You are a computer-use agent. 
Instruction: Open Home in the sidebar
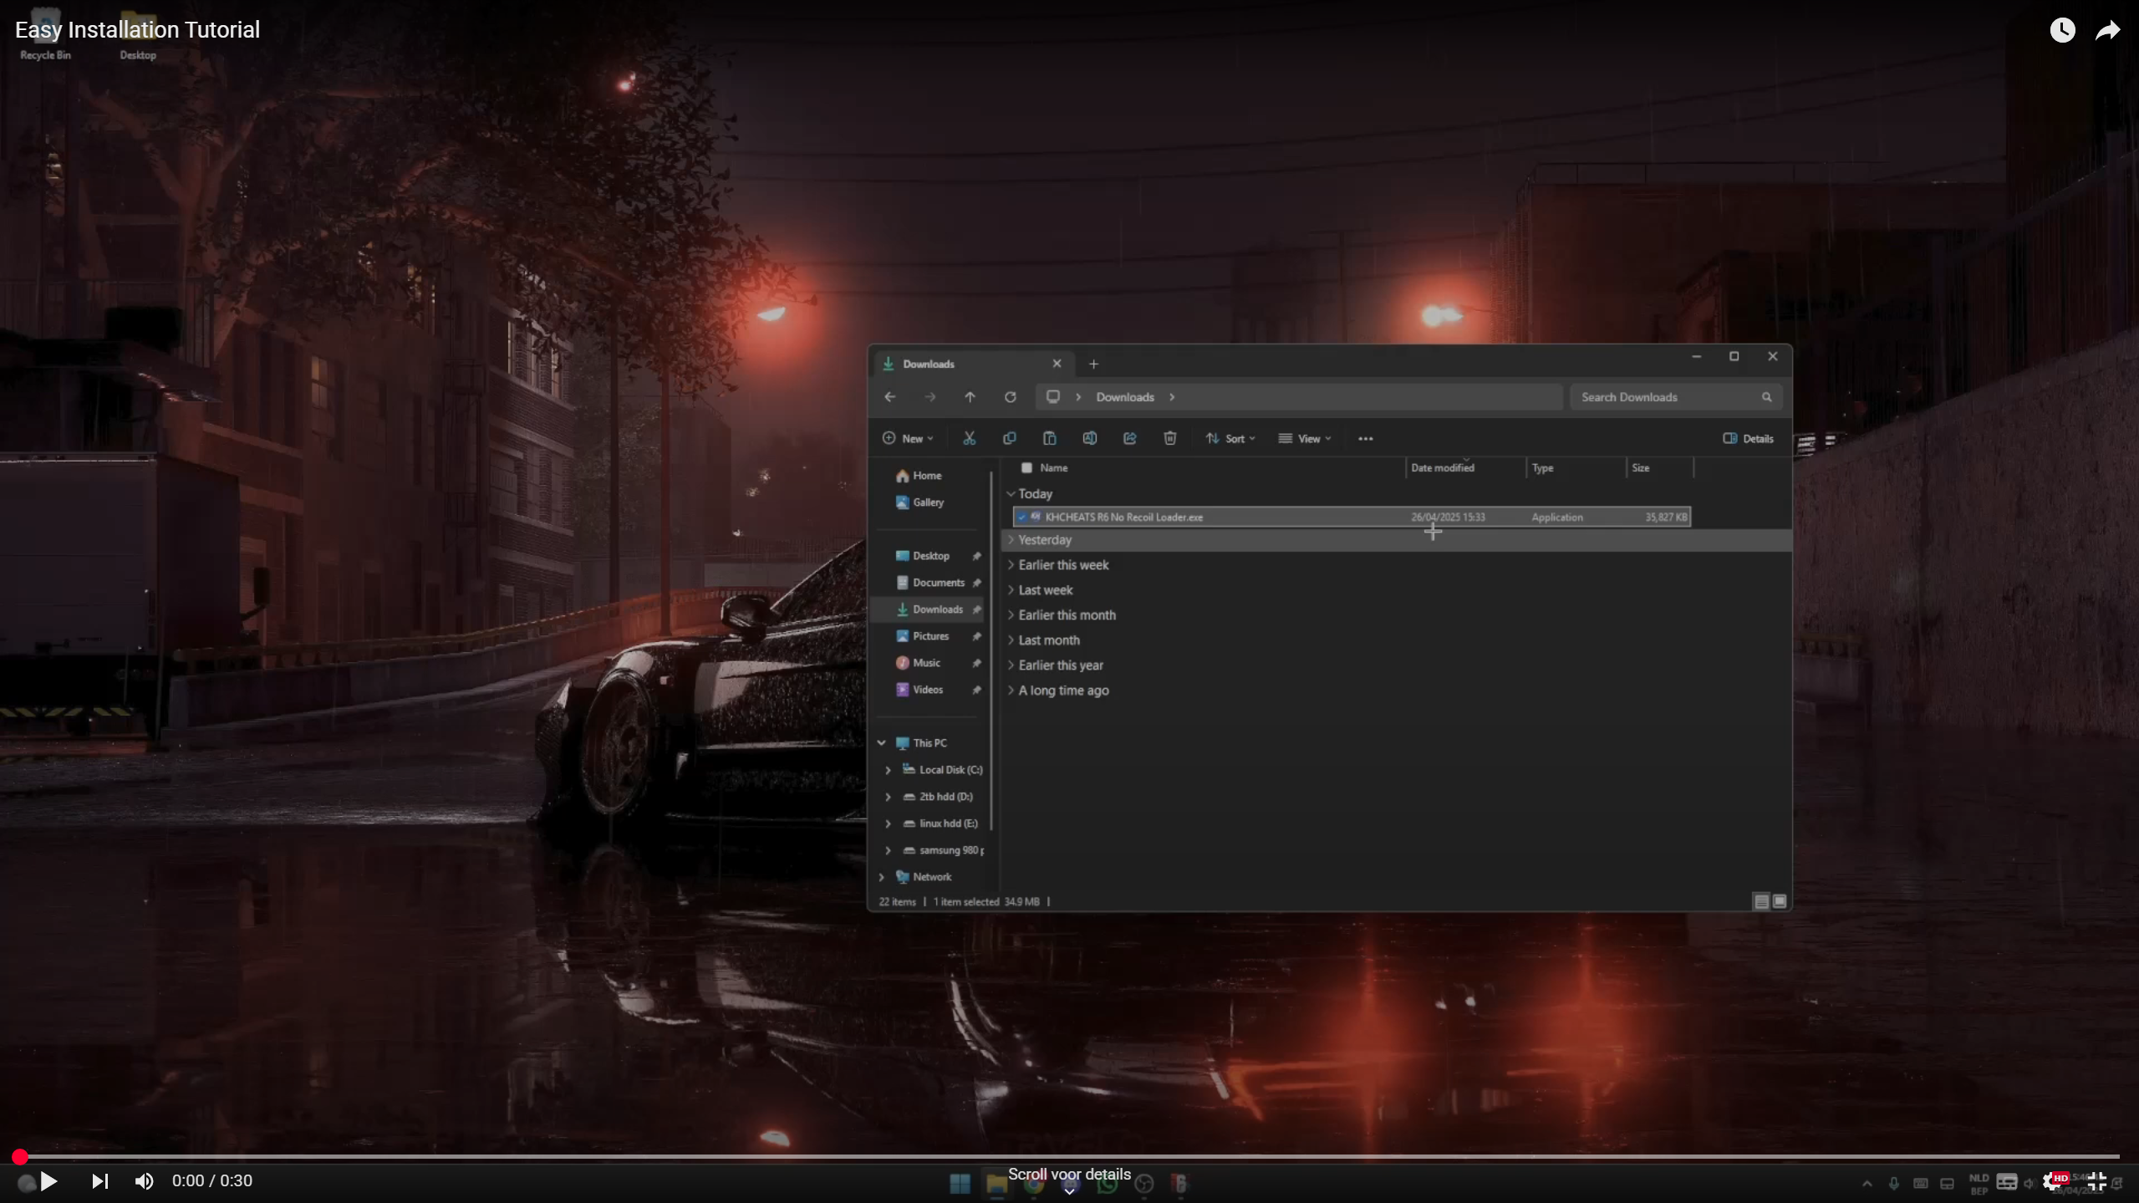coord(919,476)
